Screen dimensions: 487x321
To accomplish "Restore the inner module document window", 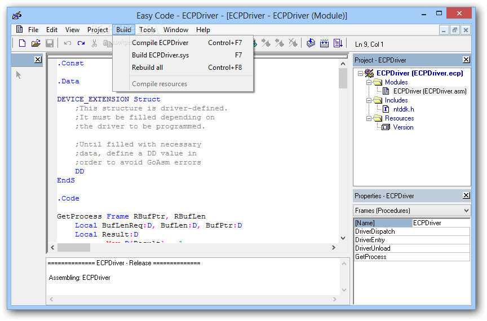I will tap(455, 30).
